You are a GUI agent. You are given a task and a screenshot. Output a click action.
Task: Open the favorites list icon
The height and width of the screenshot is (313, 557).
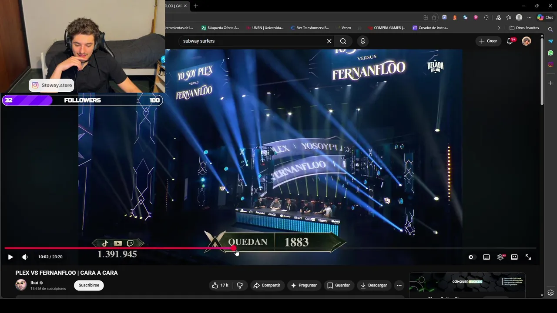point(508,17)
